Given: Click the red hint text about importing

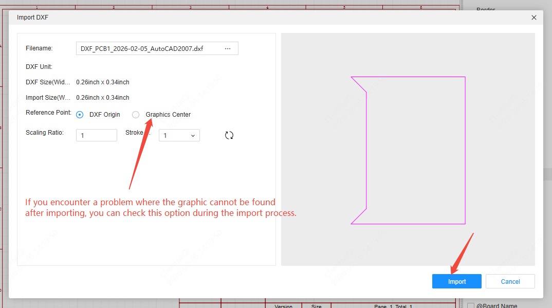Looking at the screenshot, I should click(160, 208).
